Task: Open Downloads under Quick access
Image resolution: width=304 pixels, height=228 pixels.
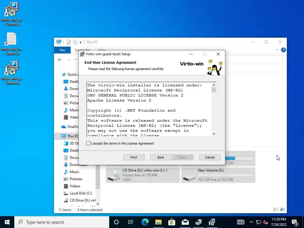Action: click(71, 88)
